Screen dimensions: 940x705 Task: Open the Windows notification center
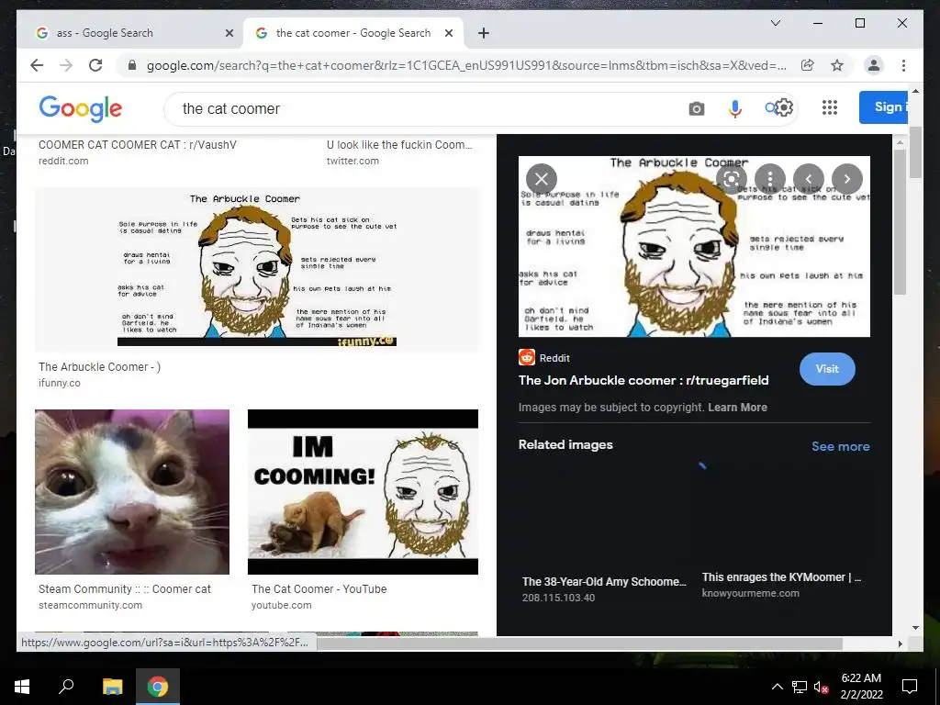(x=910, y=687)
